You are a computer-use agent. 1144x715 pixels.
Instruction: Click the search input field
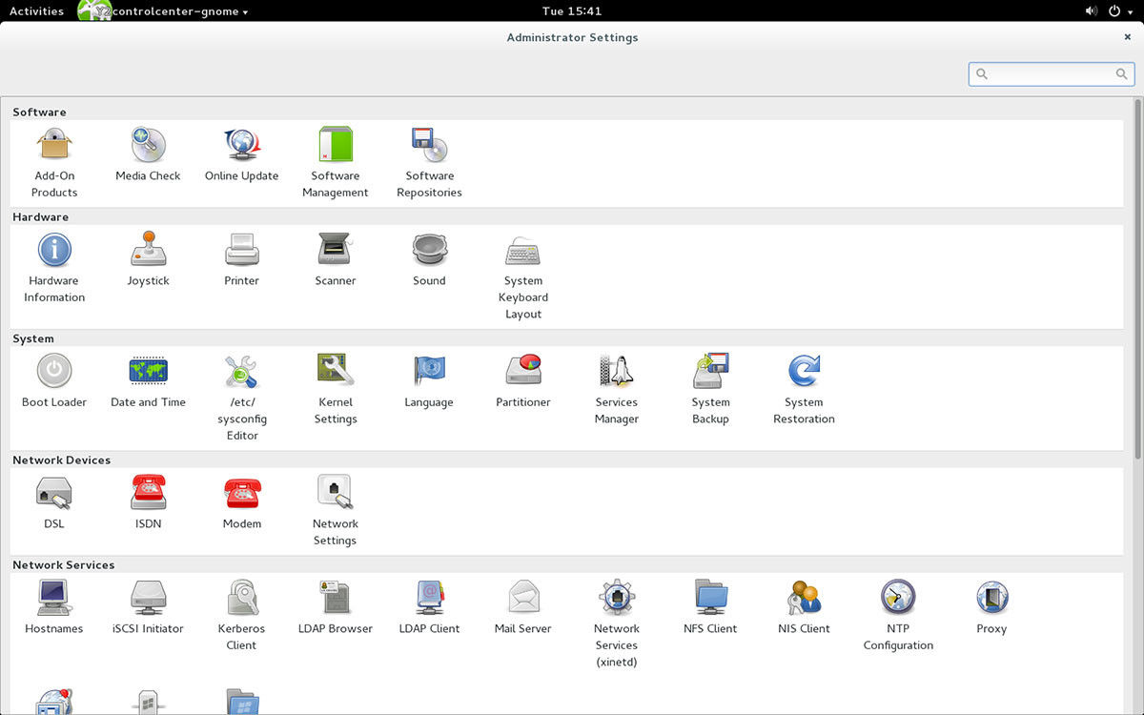click(x=1052, y=73)
